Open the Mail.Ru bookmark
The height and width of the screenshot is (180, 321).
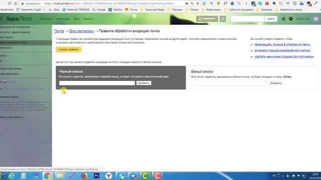pyautogui.click(x=115, y=9)
